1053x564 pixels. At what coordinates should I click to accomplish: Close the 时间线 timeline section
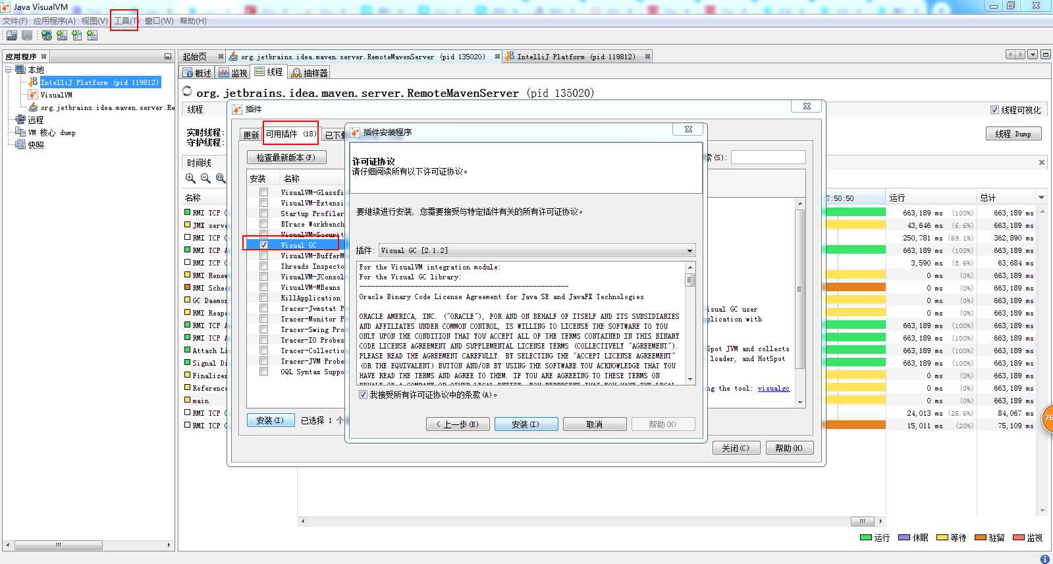[x=1042, y=162]
